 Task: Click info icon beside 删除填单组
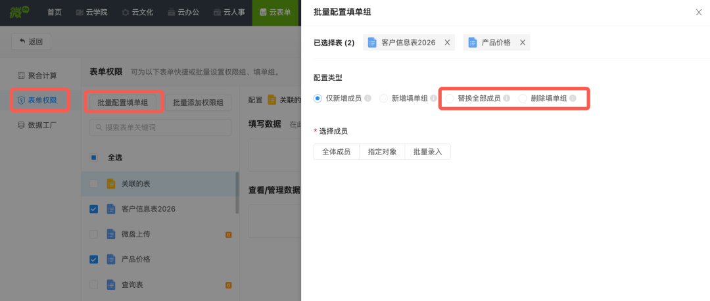pos(573,99)
